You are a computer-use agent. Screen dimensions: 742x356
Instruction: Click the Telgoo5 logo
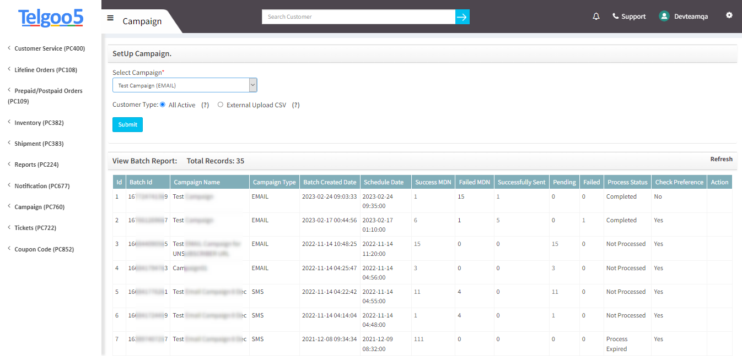click(x=51, y=18)
